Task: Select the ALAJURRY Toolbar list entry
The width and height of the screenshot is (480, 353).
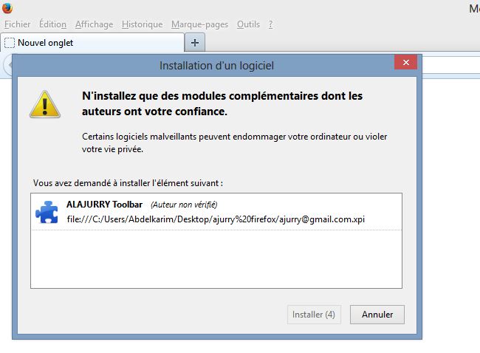Action: (x=216, y=211)
